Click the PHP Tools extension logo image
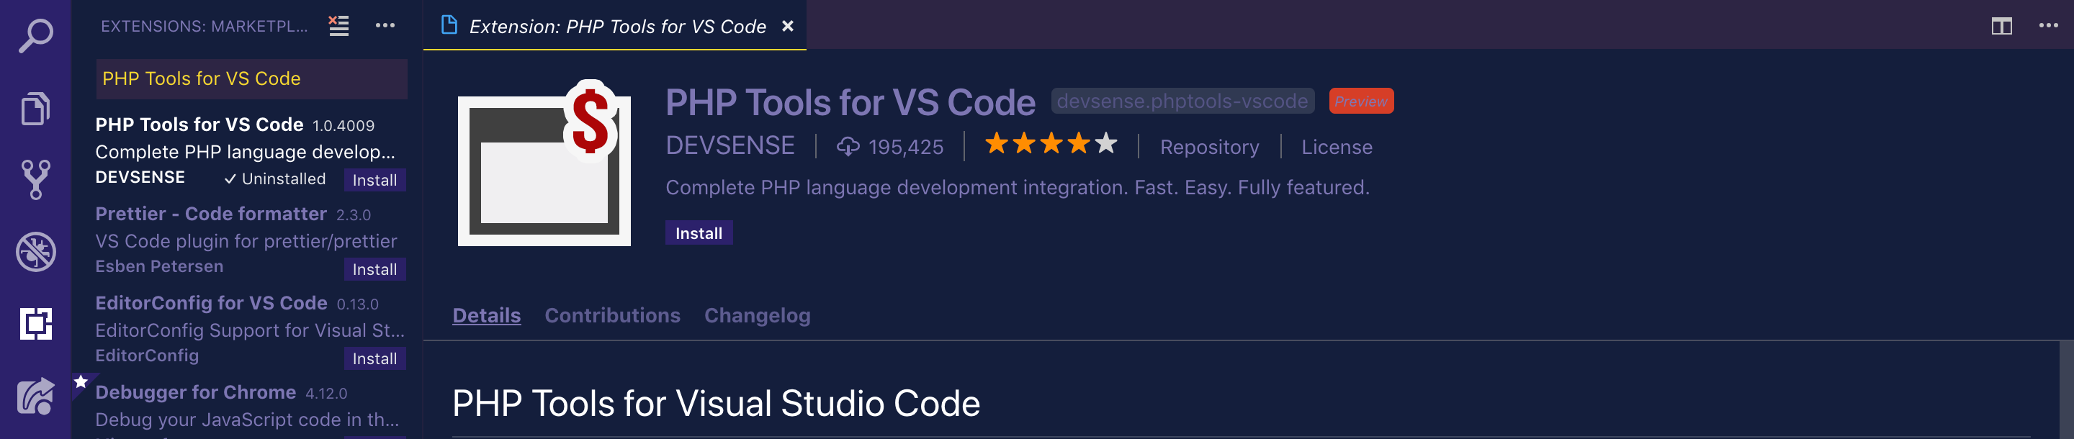Image resolution: width=2074 pixels, height=439 pixels. click(x=544, y=163)
